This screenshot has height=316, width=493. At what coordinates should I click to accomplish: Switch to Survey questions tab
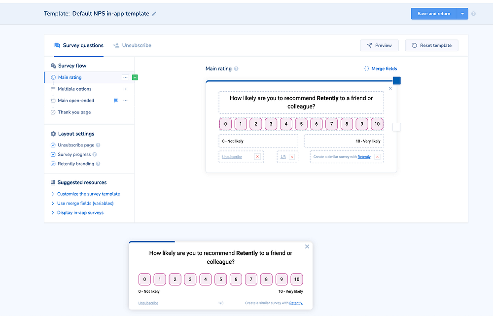pyautogui.click(x=78, y=45)
